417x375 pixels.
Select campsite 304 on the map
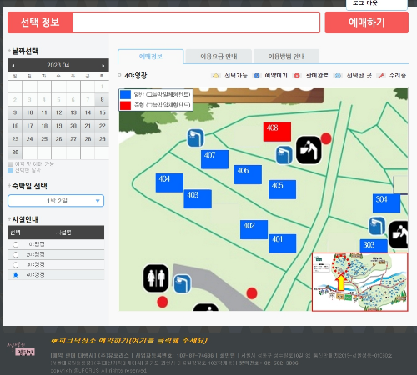pyautogui.click(x=386, y=203)
